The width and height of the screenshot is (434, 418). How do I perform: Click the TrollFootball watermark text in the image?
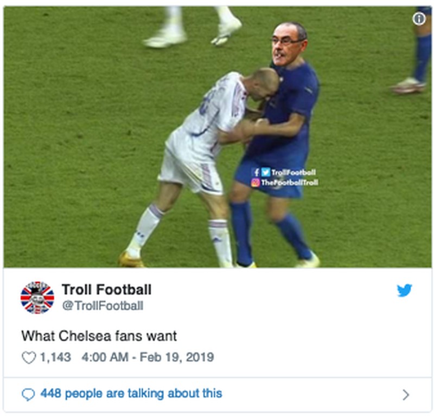click(x=293, y=172)
